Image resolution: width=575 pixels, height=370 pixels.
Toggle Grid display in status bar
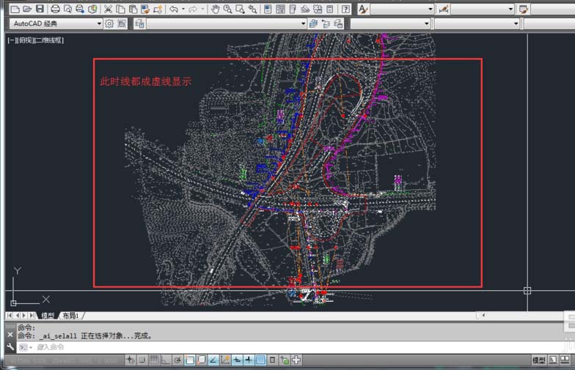point(154,360)
